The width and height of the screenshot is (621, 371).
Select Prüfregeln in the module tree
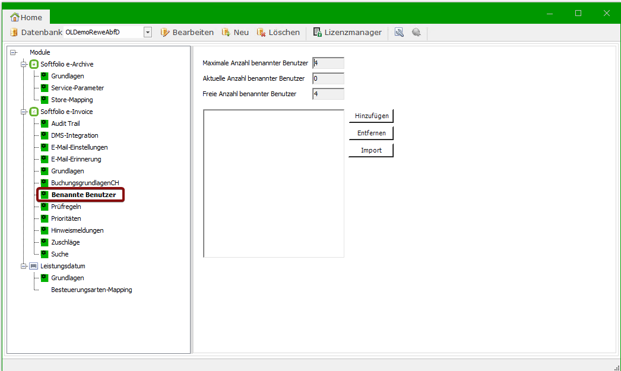point(66,207)
